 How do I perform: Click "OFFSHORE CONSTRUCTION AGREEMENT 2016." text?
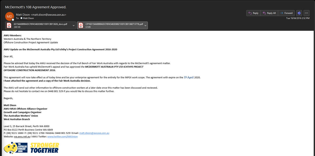[x=30, y=70]
